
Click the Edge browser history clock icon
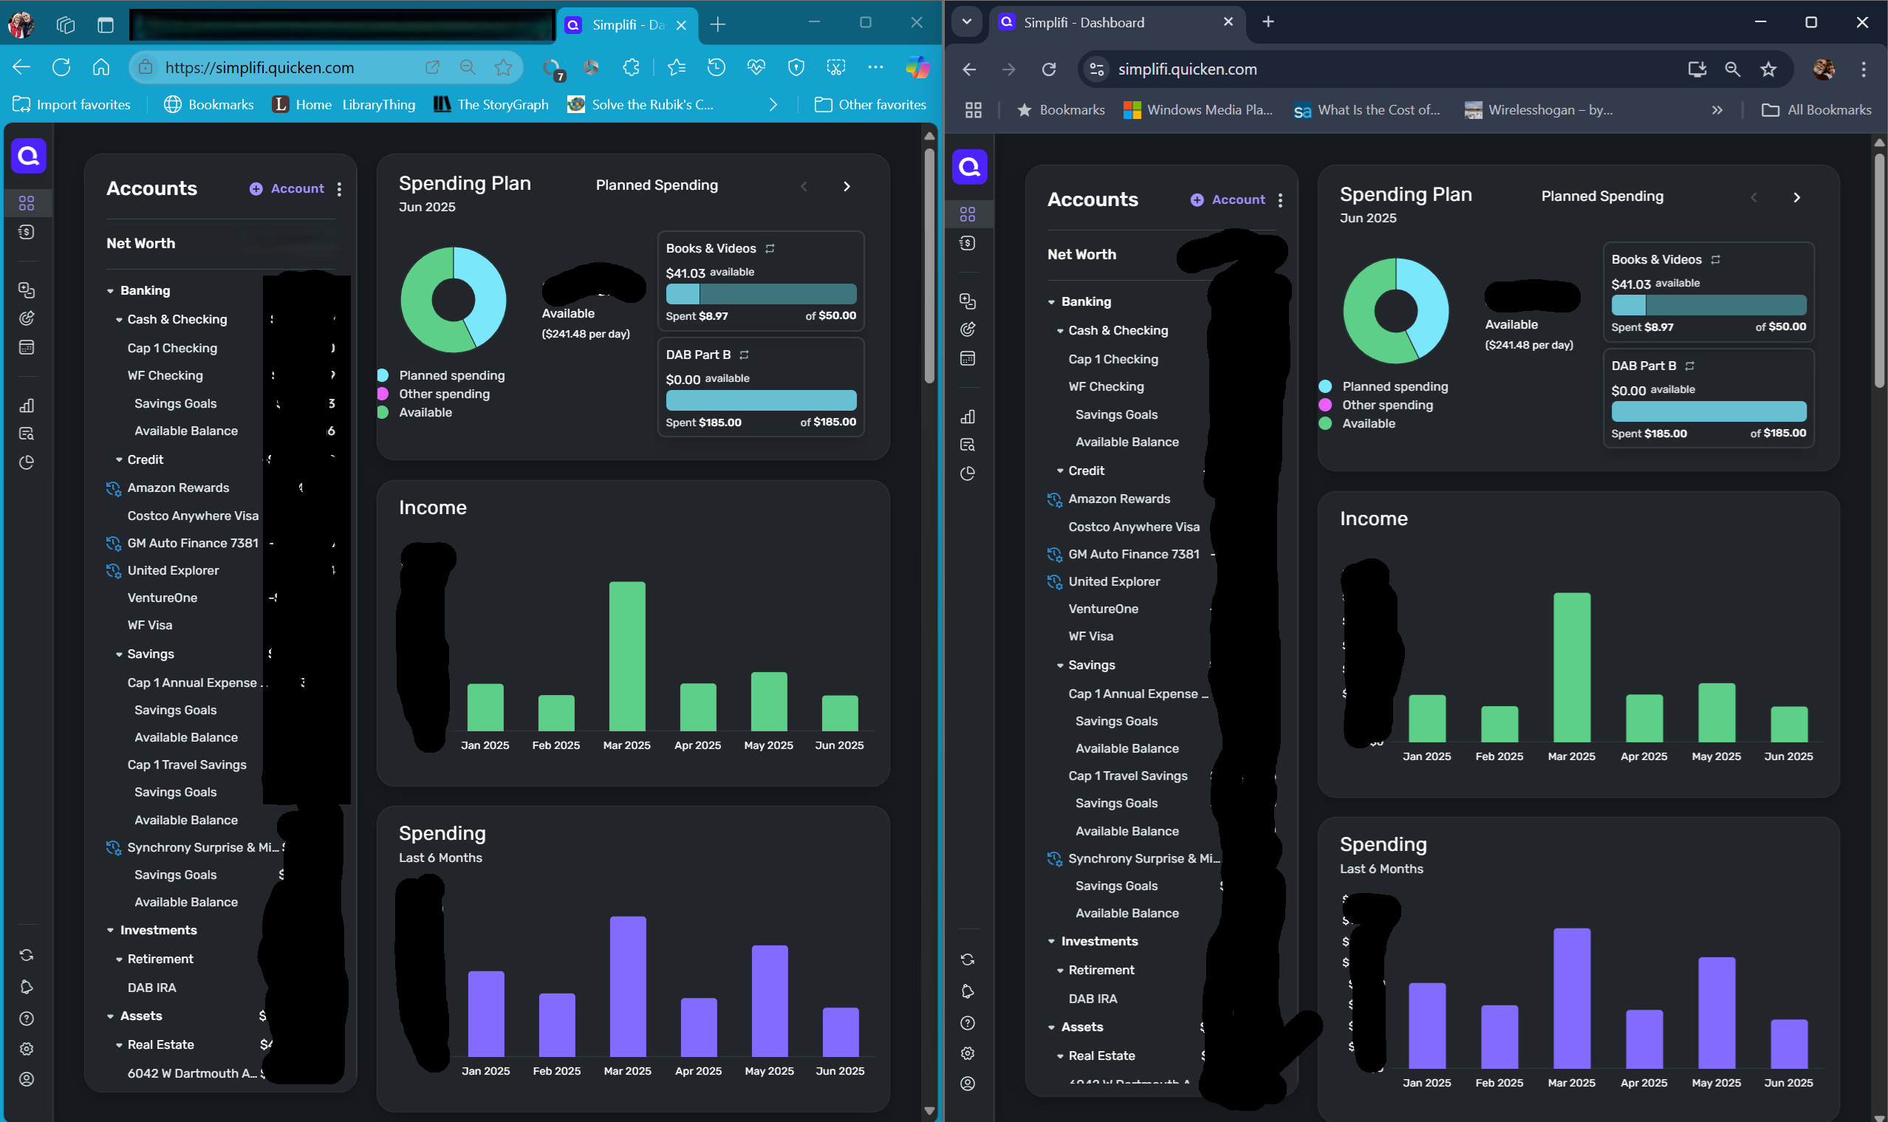(715, 67)
